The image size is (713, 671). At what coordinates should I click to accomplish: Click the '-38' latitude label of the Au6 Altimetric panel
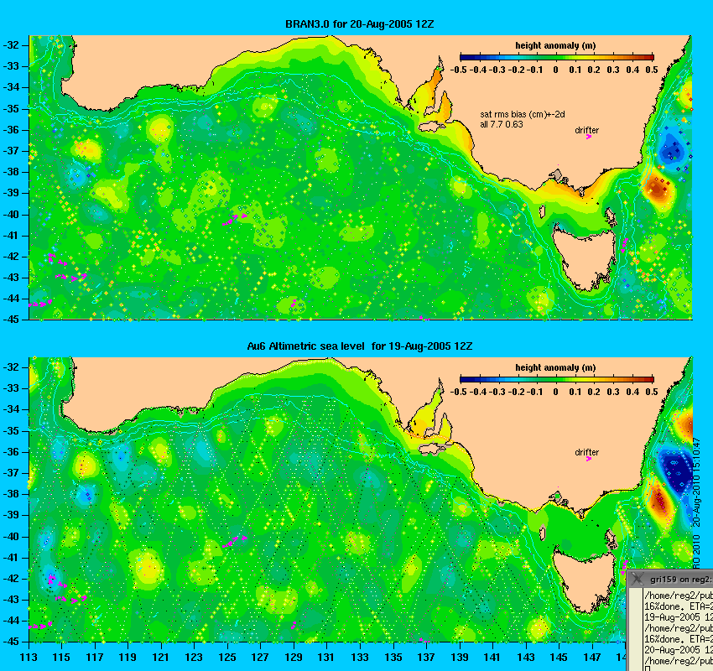pyautogui.click(x=11, y=494)
